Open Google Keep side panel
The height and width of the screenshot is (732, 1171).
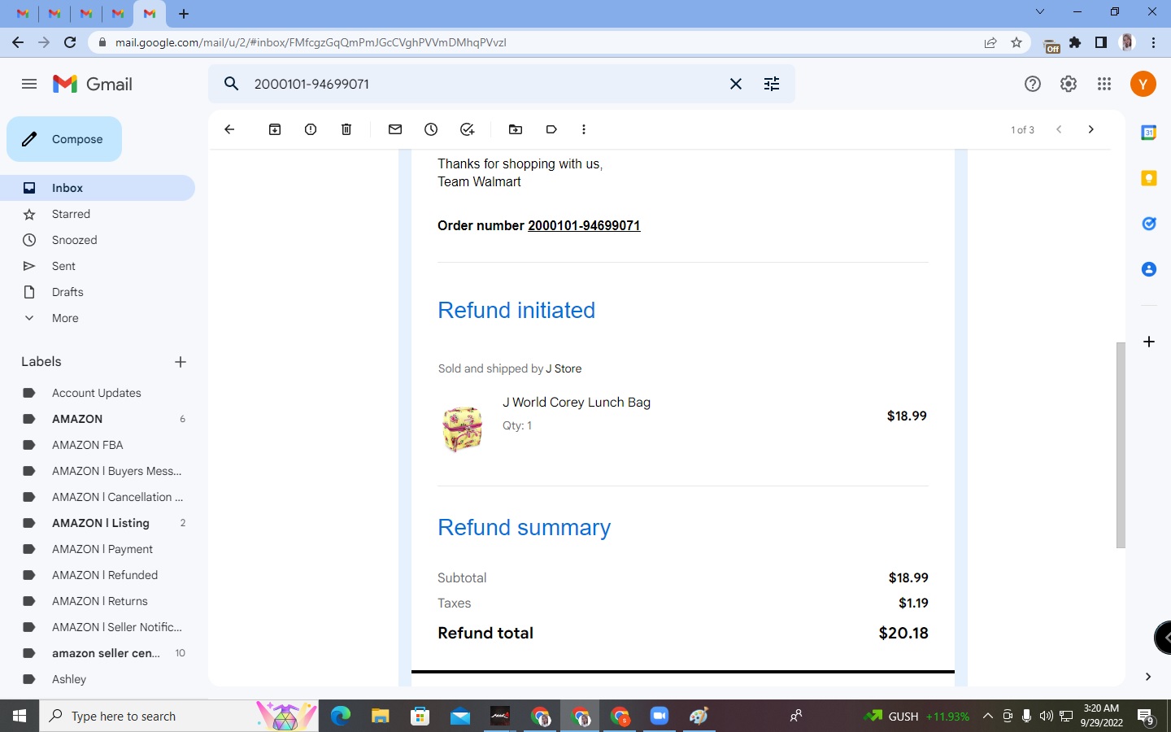(x=1149, y=178)
